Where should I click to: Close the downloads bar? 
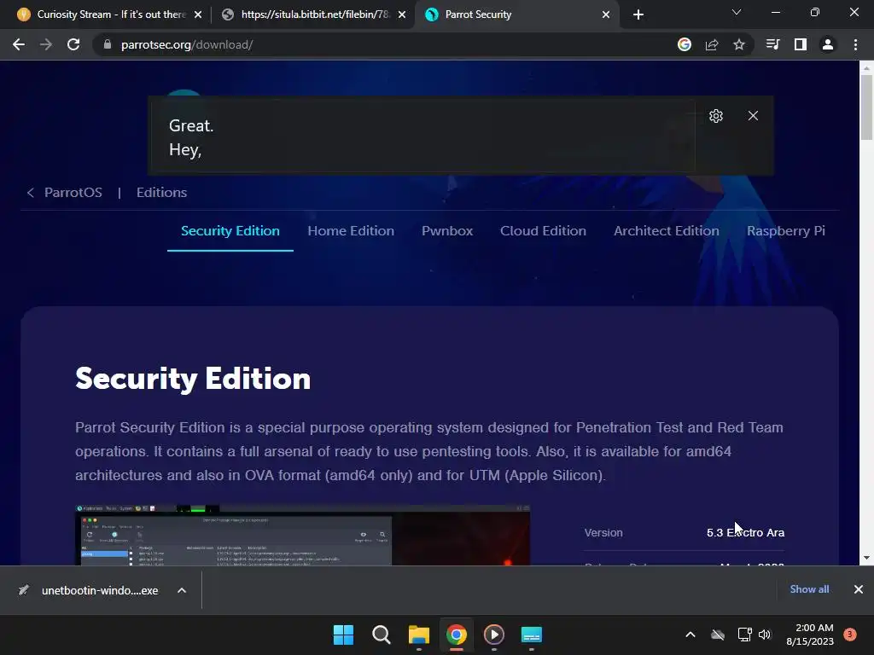[x=859, y=589]
